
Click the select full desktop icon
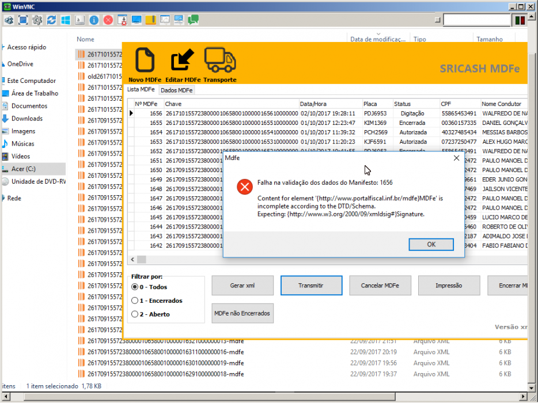click(179, 20)
